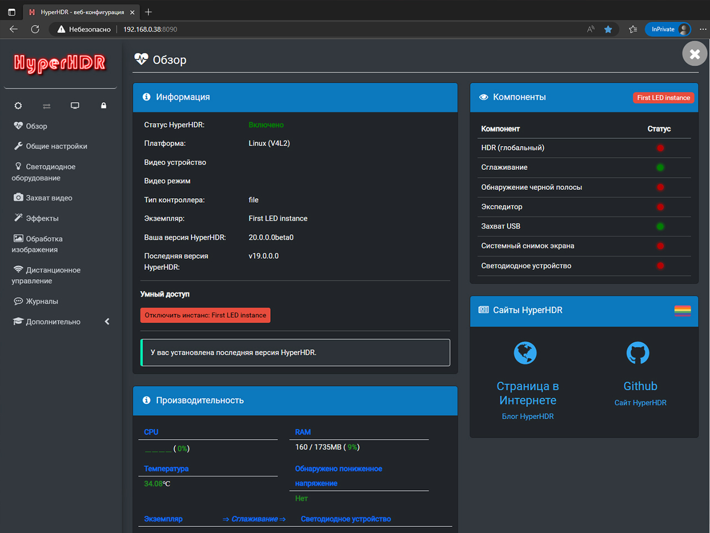710x533 pixels.
Task: Click the latest version value v19.0.0.0
Action: (x=263, y=256)
